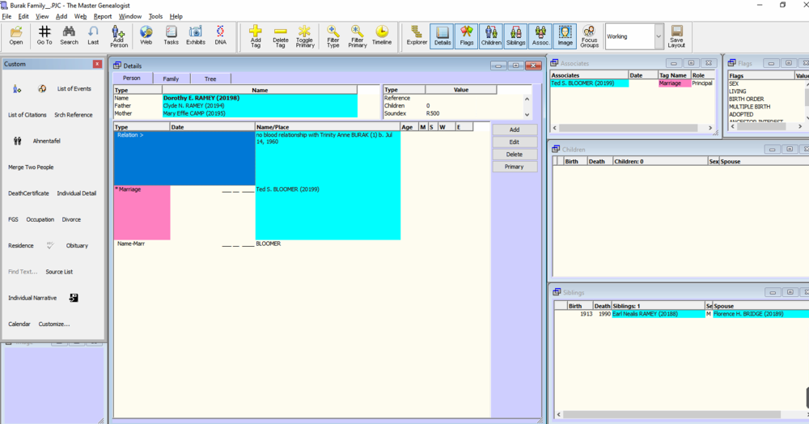The height and width of the screenshot is (424, 809).
Task: Switch to the Family tab
Action: click(x=171, y=78)
